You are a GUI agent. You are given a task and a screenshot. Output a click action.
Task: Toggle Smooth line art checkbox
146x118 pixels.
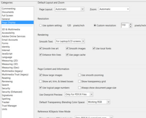[x=40, y=48]
